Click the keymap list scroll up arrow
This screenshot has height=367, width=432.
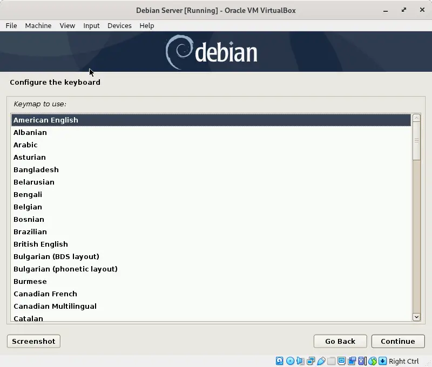[x=416, y=118]
